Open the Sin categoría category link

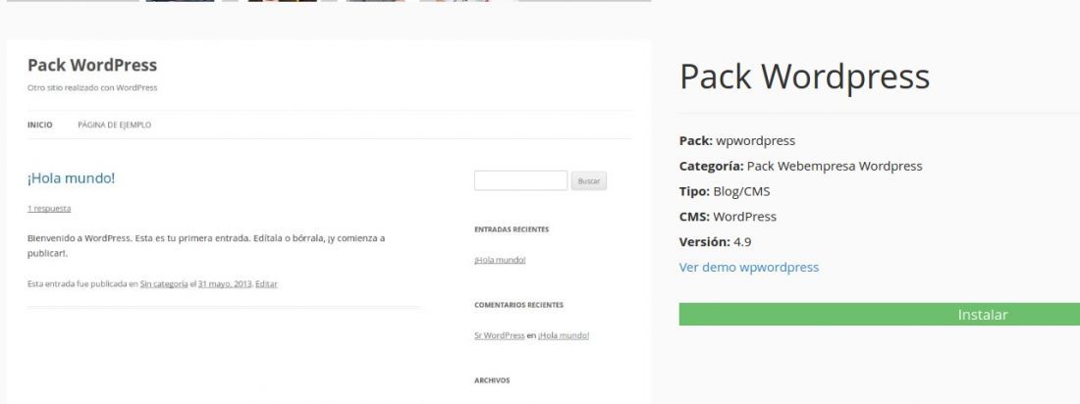[164, 283]
